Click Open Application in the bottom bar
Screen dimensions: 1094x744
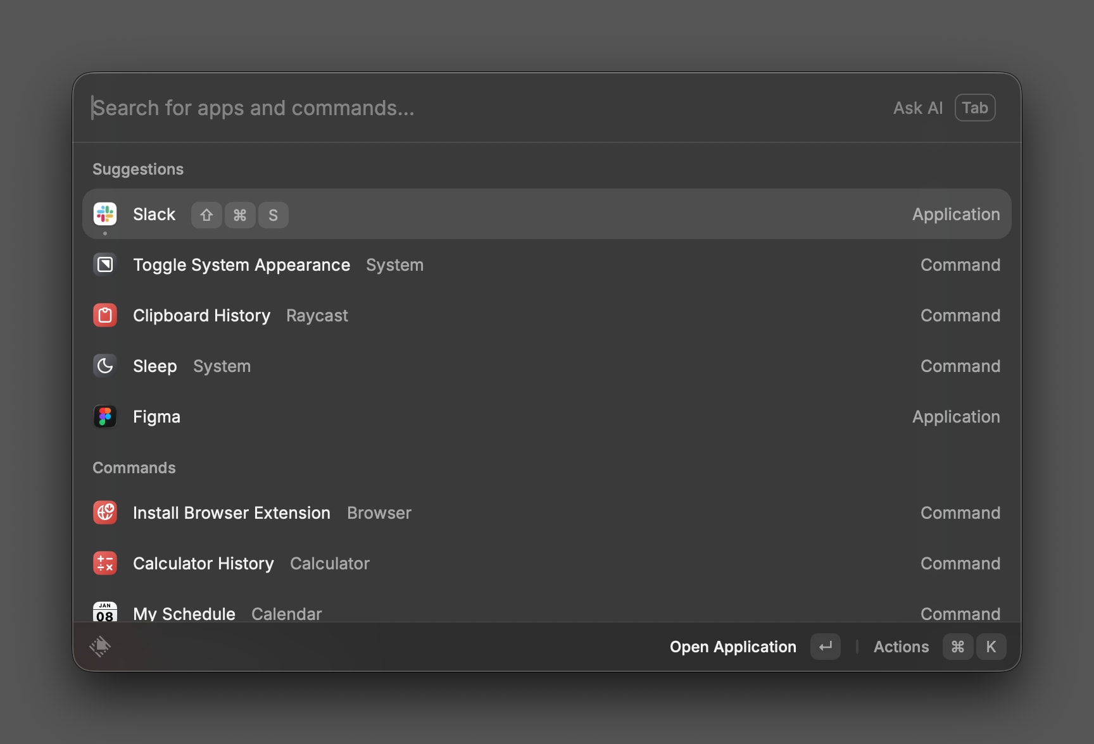[733, 647]
